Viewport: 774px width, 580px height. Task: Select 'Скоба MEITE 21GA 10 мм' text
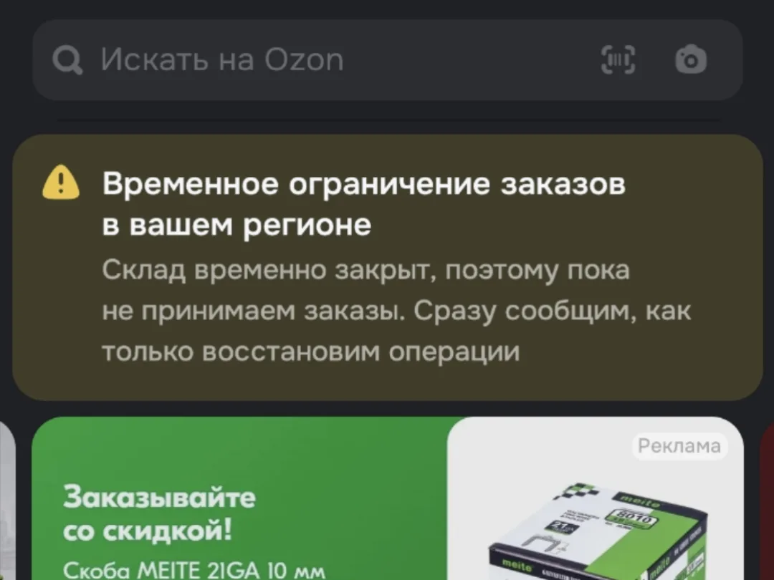point(194,570)
